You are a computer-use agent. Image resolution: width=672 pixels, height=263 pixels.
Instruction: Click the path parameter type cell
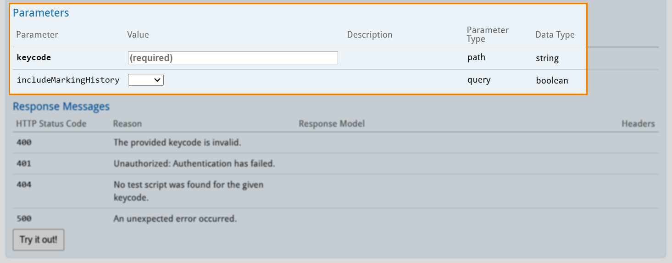(476, 58)
